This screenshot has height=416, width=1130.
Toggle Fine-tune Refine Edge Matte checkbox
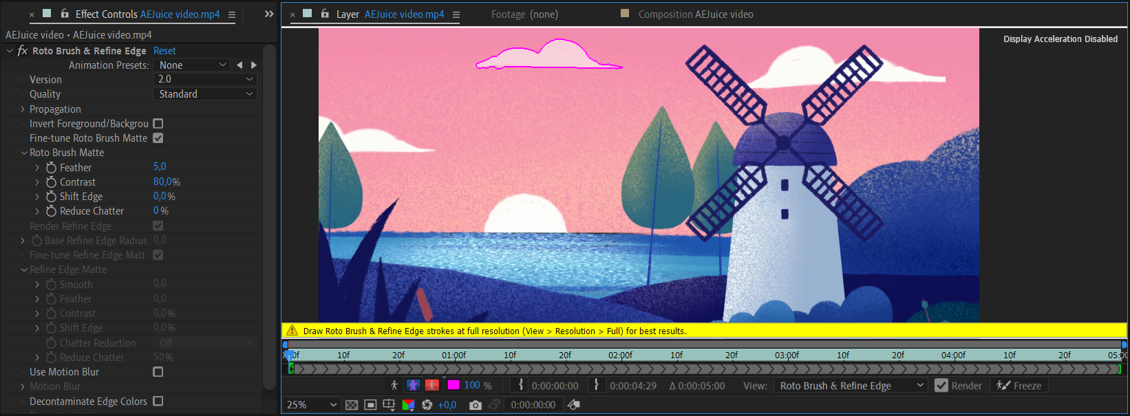[158, 255]
